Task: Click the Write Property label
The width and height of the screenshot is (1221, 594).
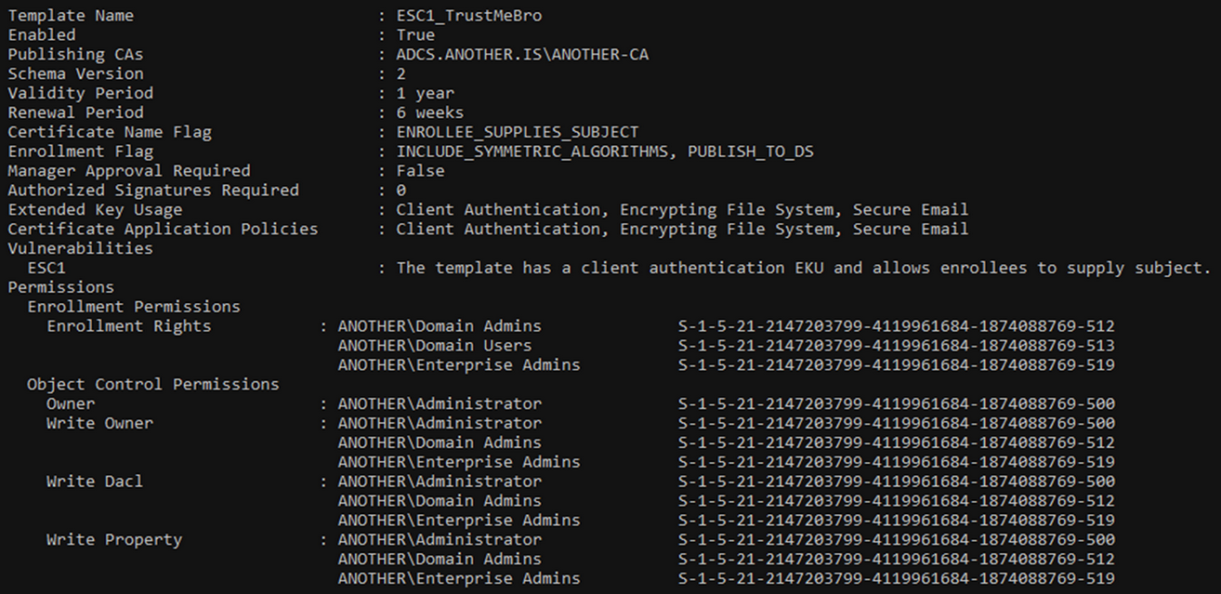Action: tap(114, 540)
